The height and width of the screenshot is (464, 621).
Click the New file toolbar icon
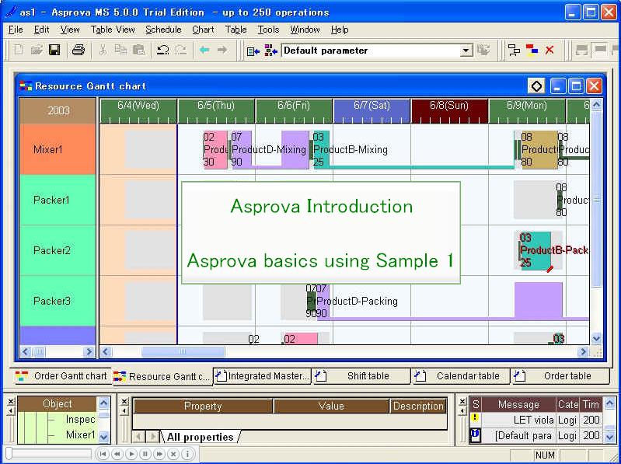coord(19,50)
